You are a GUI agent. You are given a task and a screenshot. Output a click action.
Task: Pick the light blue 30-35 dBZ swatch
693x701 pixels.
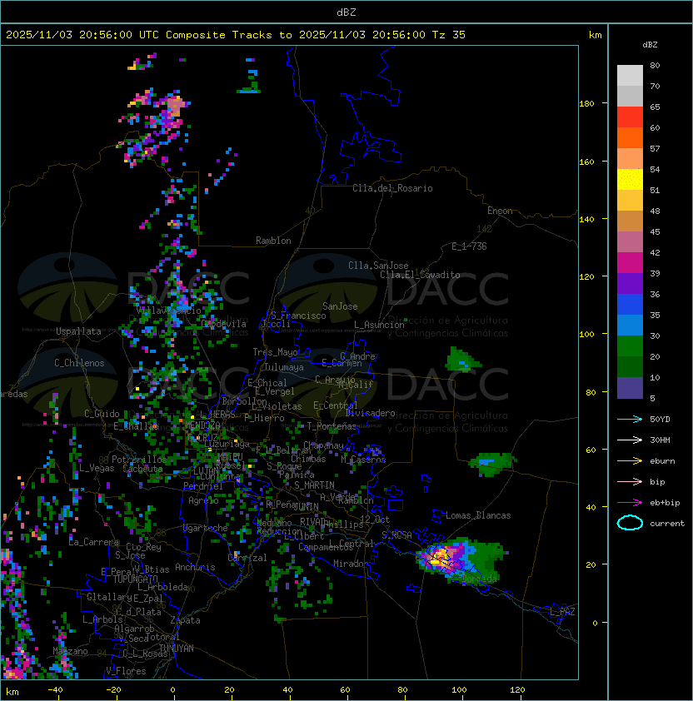pyautogui.click(x=630, y=325)
